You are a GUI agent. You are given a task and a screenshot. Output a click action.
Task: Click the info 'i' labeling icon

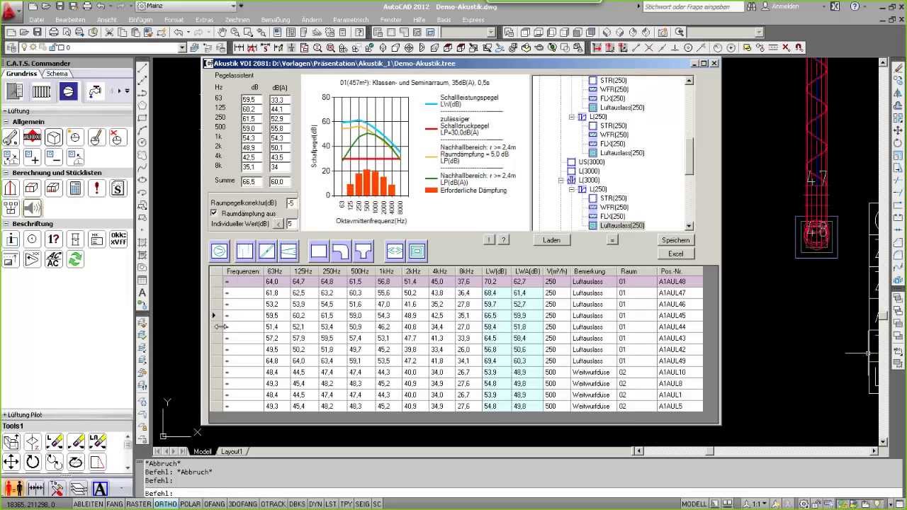tap(11, 239)
